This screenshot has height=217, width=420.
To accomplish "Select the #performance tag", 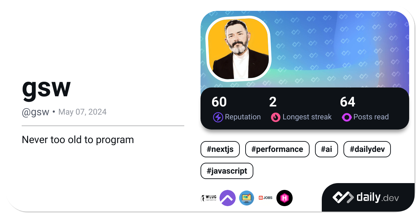I will [x=277, y=149].
